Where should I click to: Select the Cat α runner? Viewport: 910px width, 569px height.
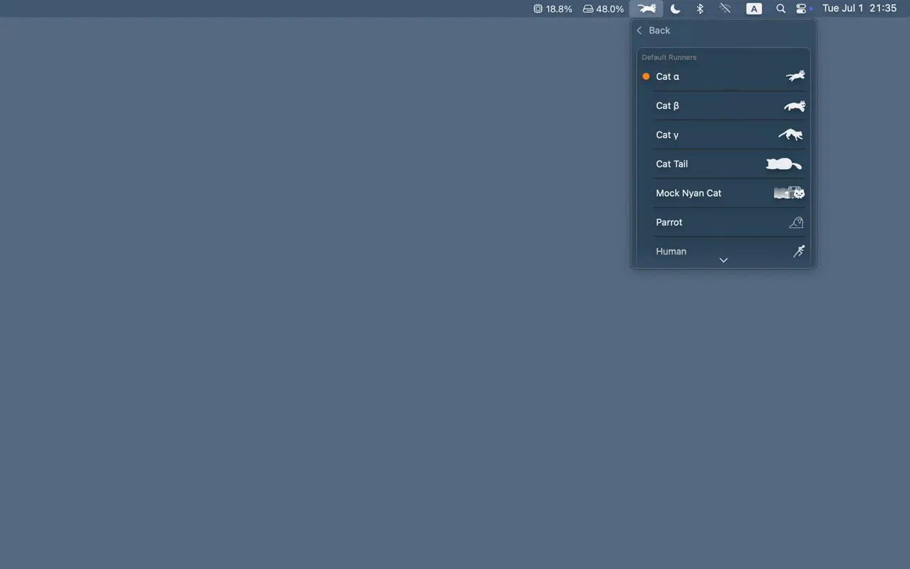point(723,76)
